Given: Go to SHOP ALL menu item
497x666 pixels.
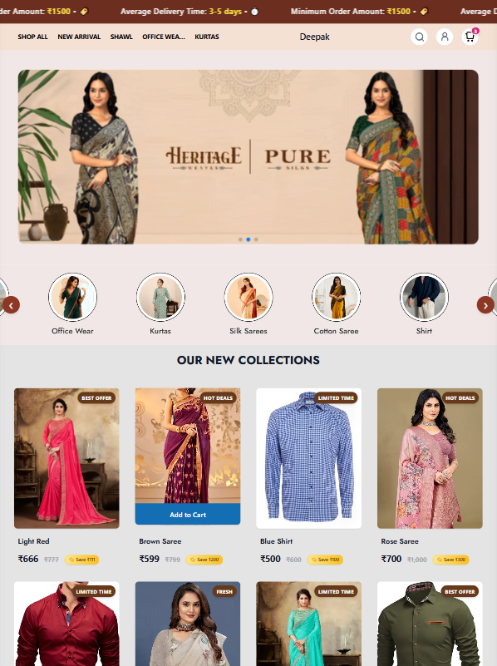Looking at the screenshot, I should [32, 37].
